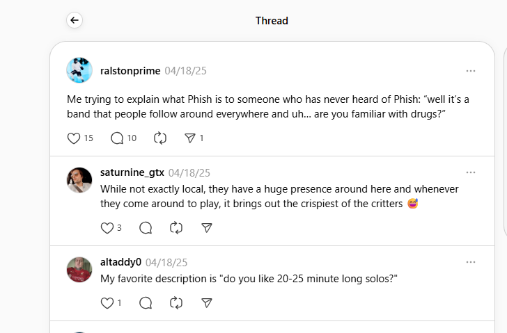The height and width of the screenshot is (333, 507).
Task: Repost ralstonprime's Phish post
Action: (160, 138)
